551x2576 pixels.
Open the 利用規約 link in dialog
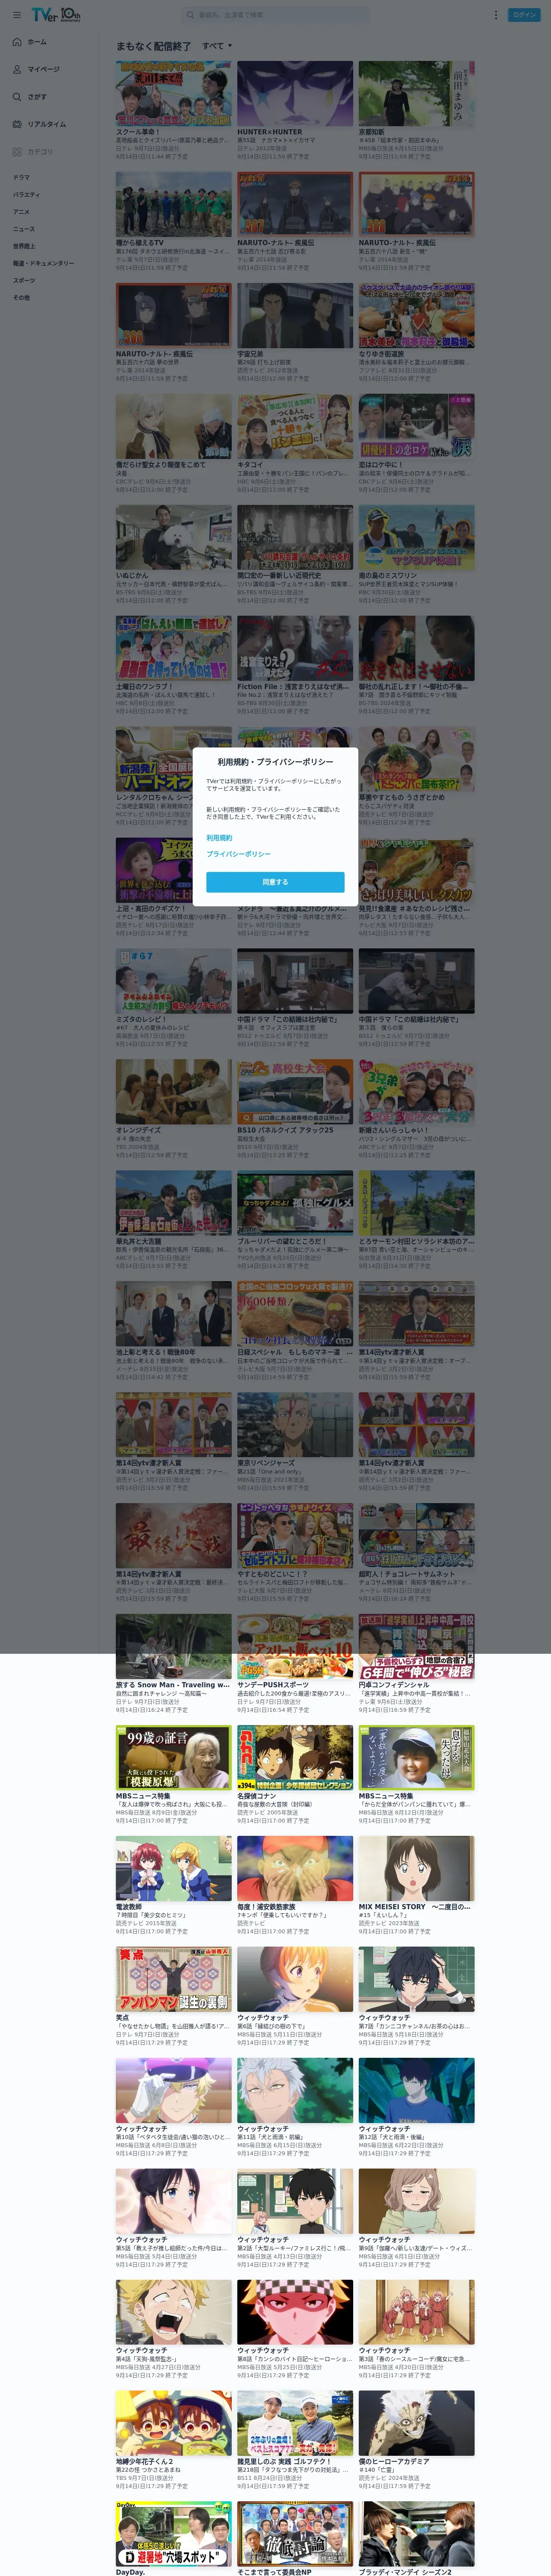pyautogui.click(x=219, y=838)
